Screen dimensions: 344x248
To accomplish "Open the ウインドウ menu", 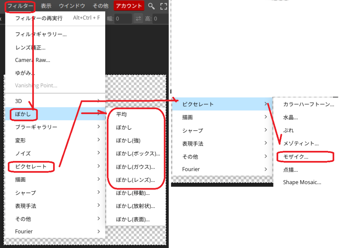I will coord(72,6).
